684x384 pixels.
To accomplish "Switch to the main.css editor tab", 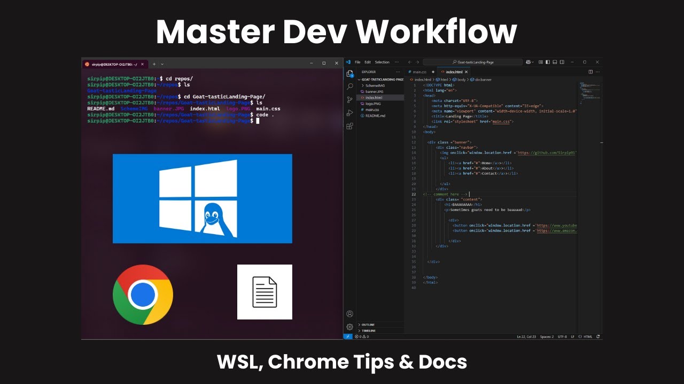I will click(x=421, y=71).
